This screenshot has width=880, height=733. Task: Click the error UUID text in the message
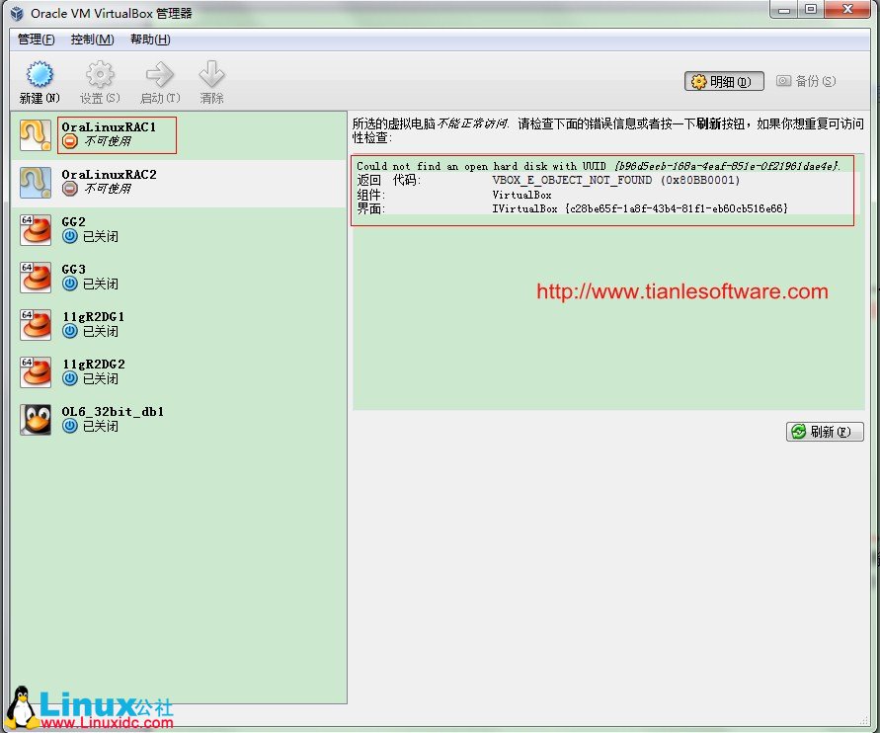coord(726,166)
